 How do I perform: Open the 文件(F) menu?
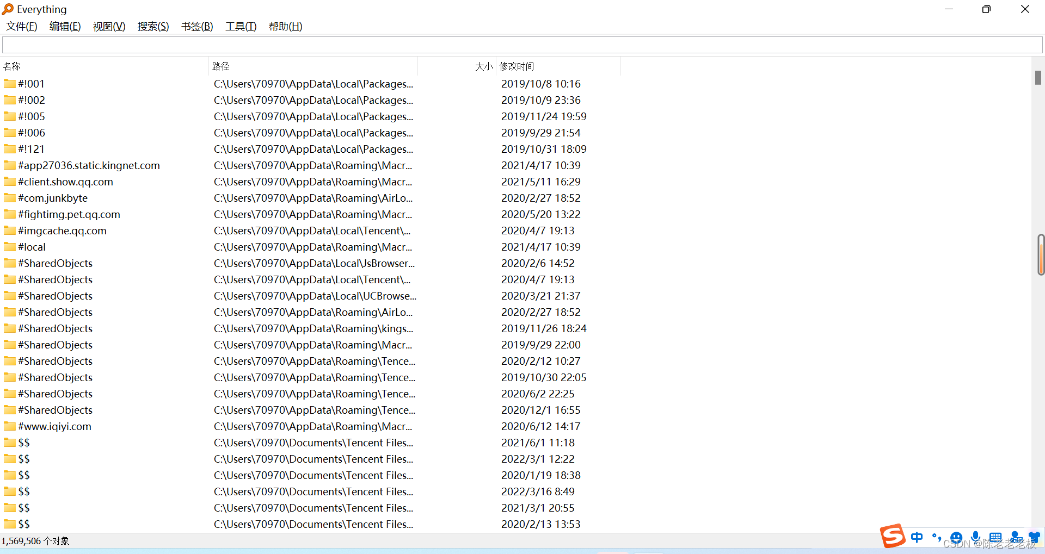point(22,27)
